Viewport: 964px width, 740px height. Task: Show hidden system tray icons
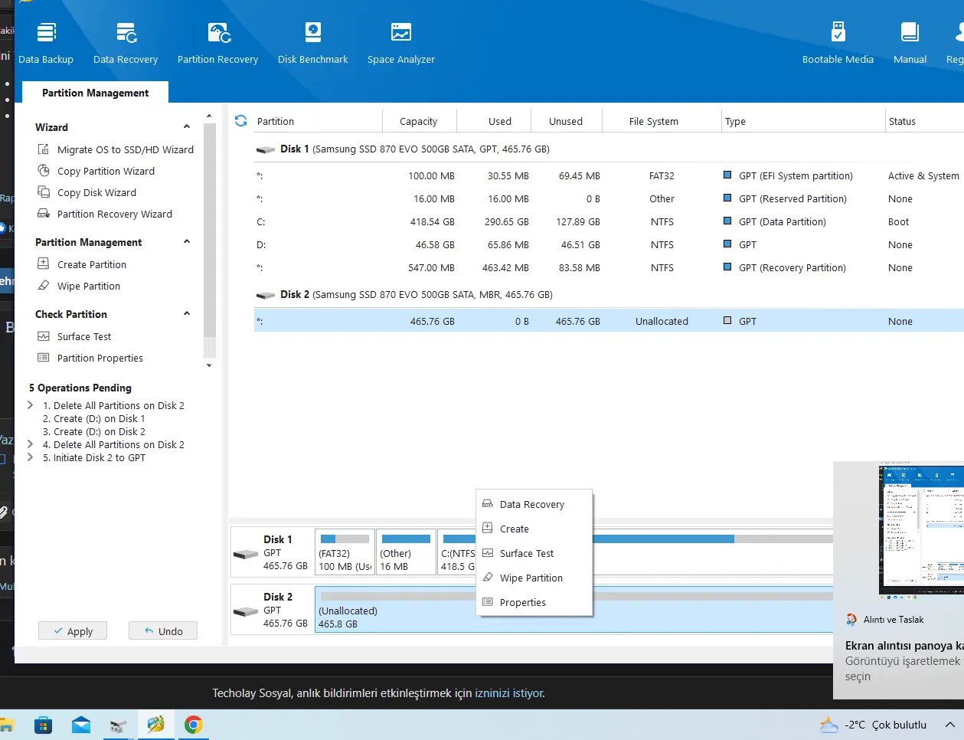click(x=949, y=725)
